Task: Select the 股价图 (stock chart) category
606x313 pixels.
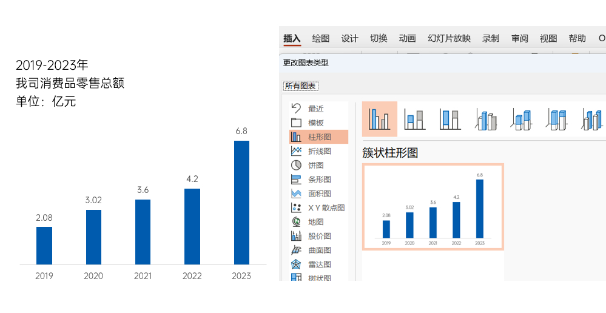Action: (x=319, y=236)
